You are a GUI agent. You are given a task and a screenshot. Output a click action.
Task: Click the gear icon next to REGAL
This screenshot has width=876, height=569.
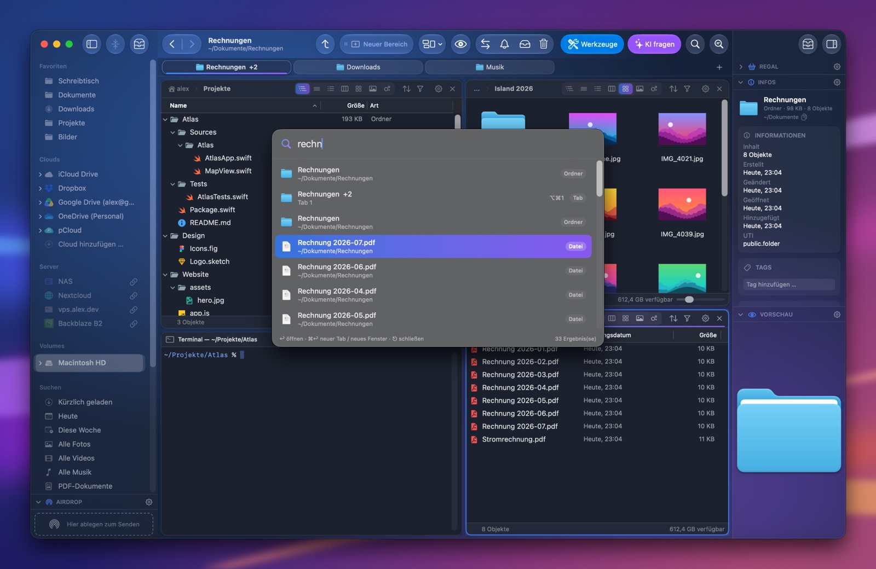(837, 67)
